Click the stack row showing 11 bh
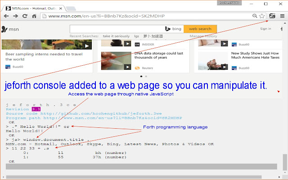 point(75,153)
